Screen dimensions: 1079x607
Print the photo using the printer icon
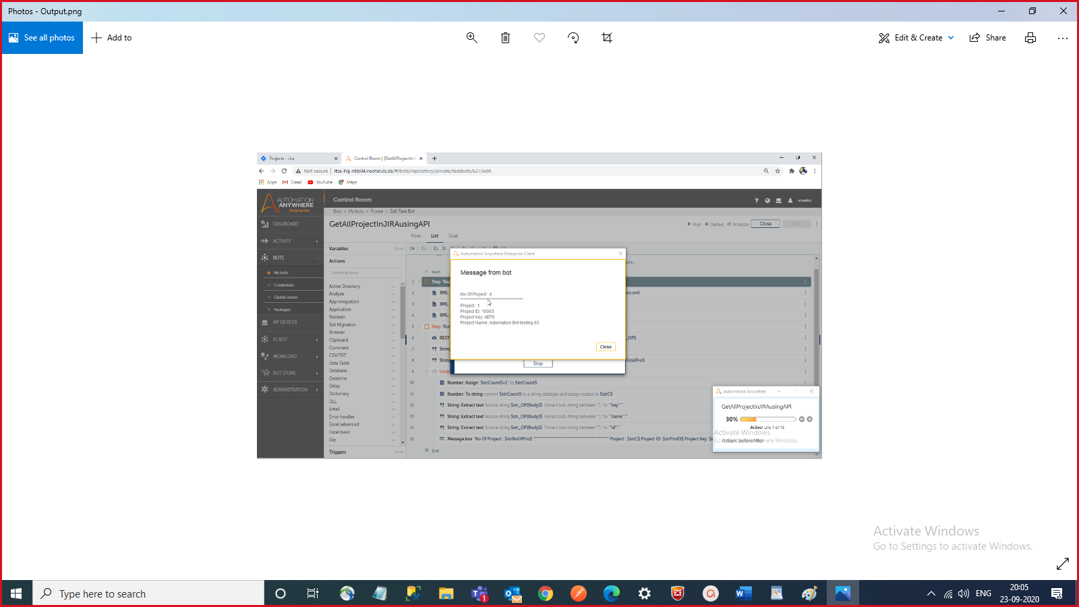point(1030,38)
